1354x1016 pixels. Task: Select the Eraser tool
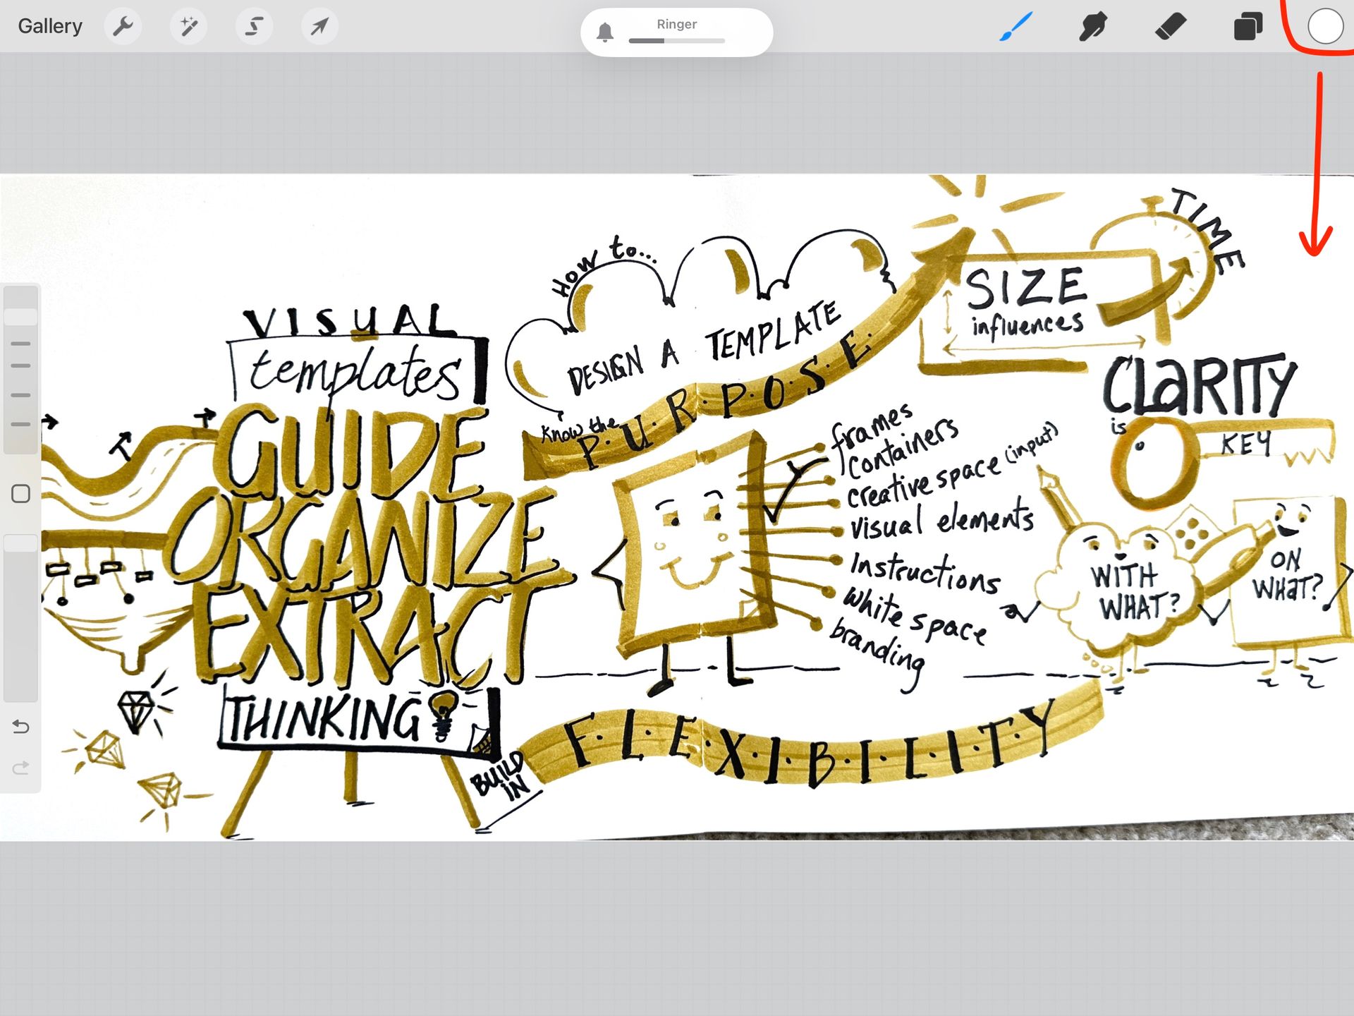point(1171,27)
